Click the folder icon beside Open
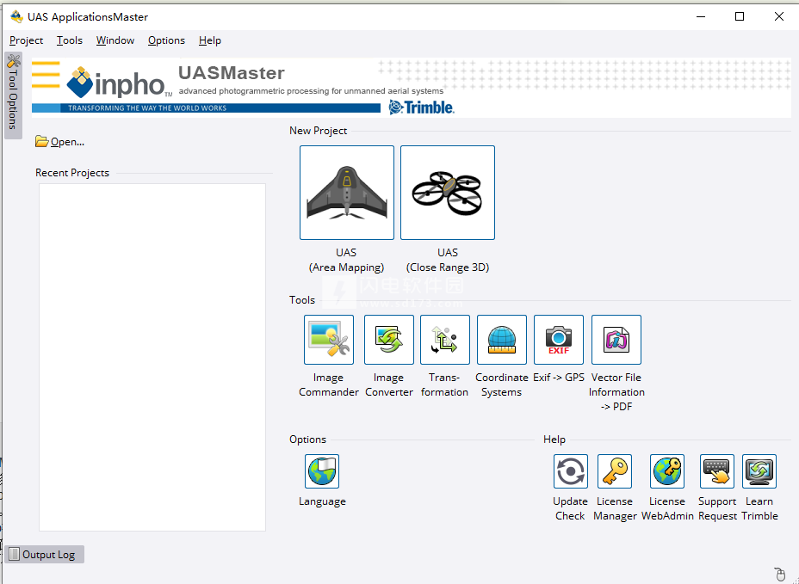Viewport: 799px width, 584px height. (42, 142)
